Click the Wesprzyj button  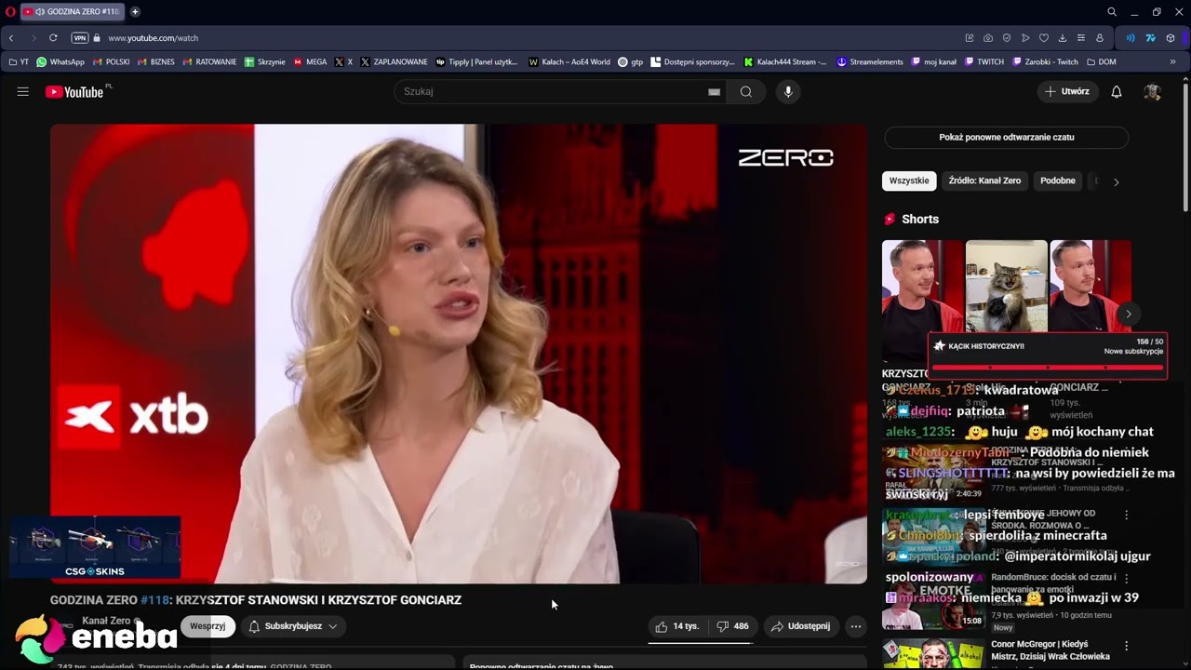click(x=207, y=626)
